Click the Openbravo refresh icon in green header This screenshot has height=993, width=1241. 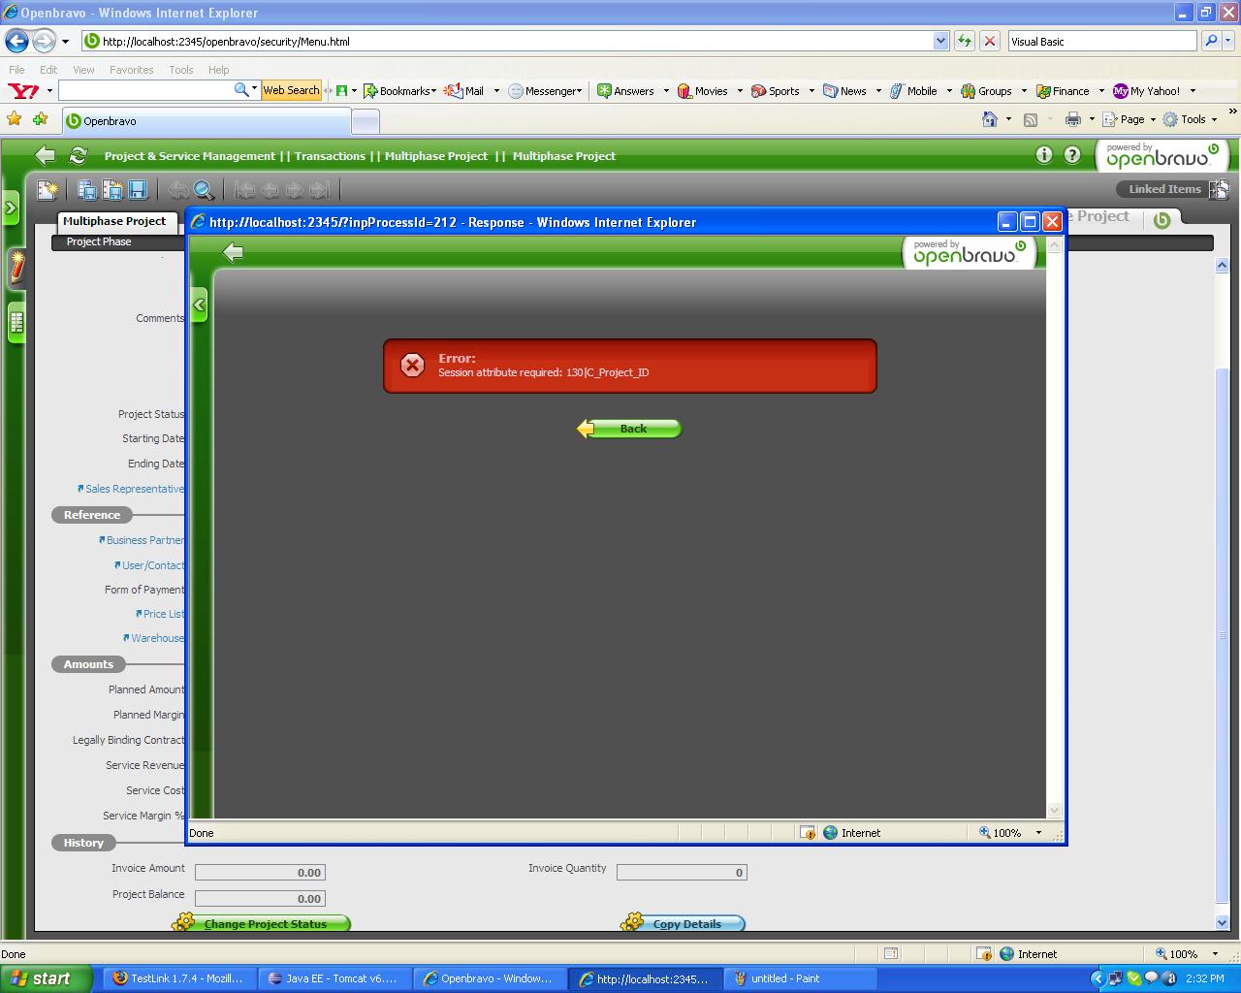79,155
